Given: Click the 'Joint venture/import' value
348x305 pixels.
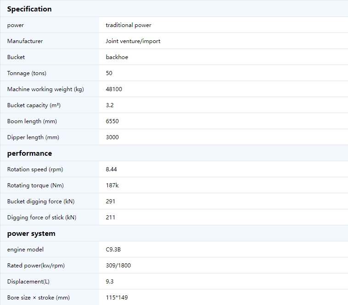Looking at the screenshot, I should pos(133,41).
